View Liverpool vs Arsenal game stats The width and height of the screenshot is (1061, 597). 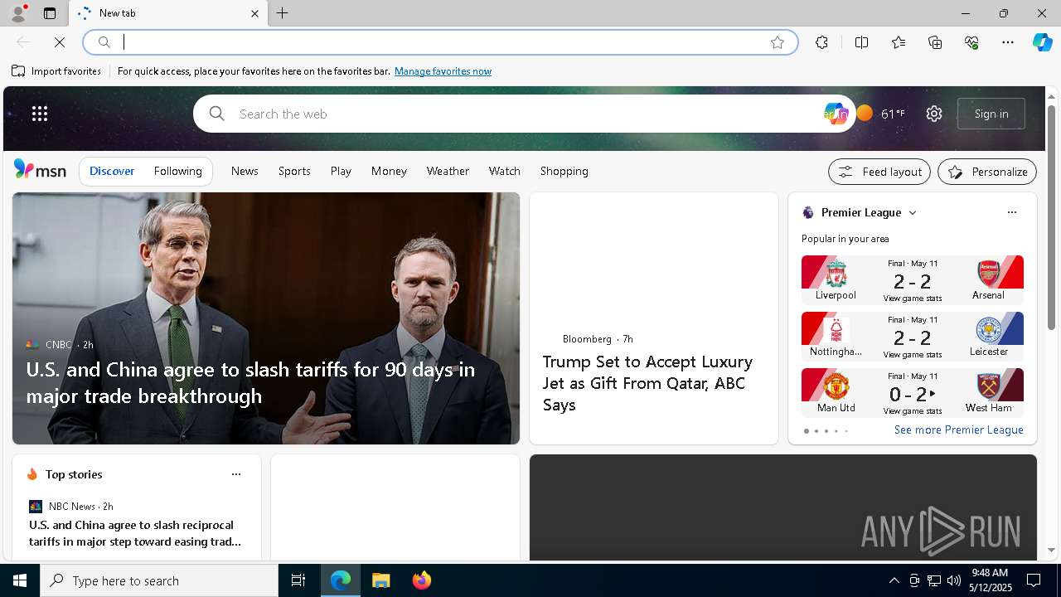click(913, 298)
